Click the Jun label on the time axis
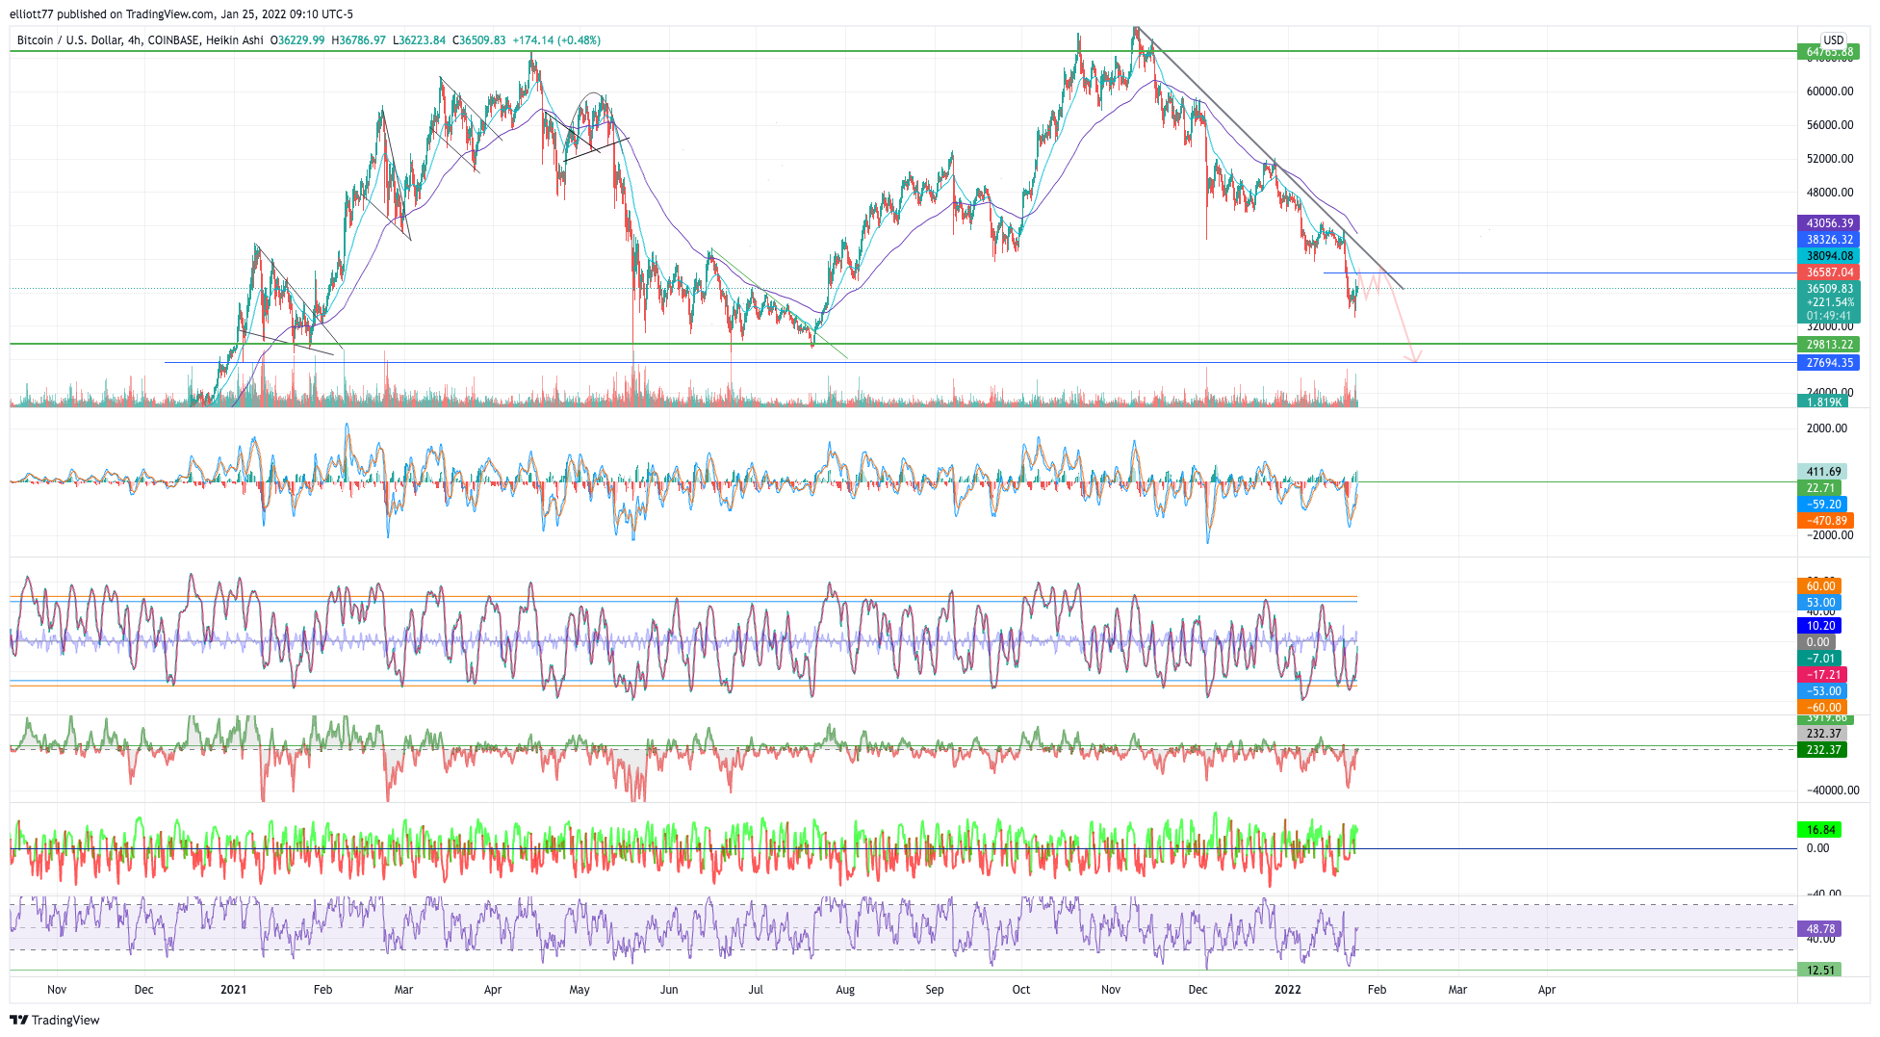Viewport: 1880px width, 1037px height. [669, 990]
